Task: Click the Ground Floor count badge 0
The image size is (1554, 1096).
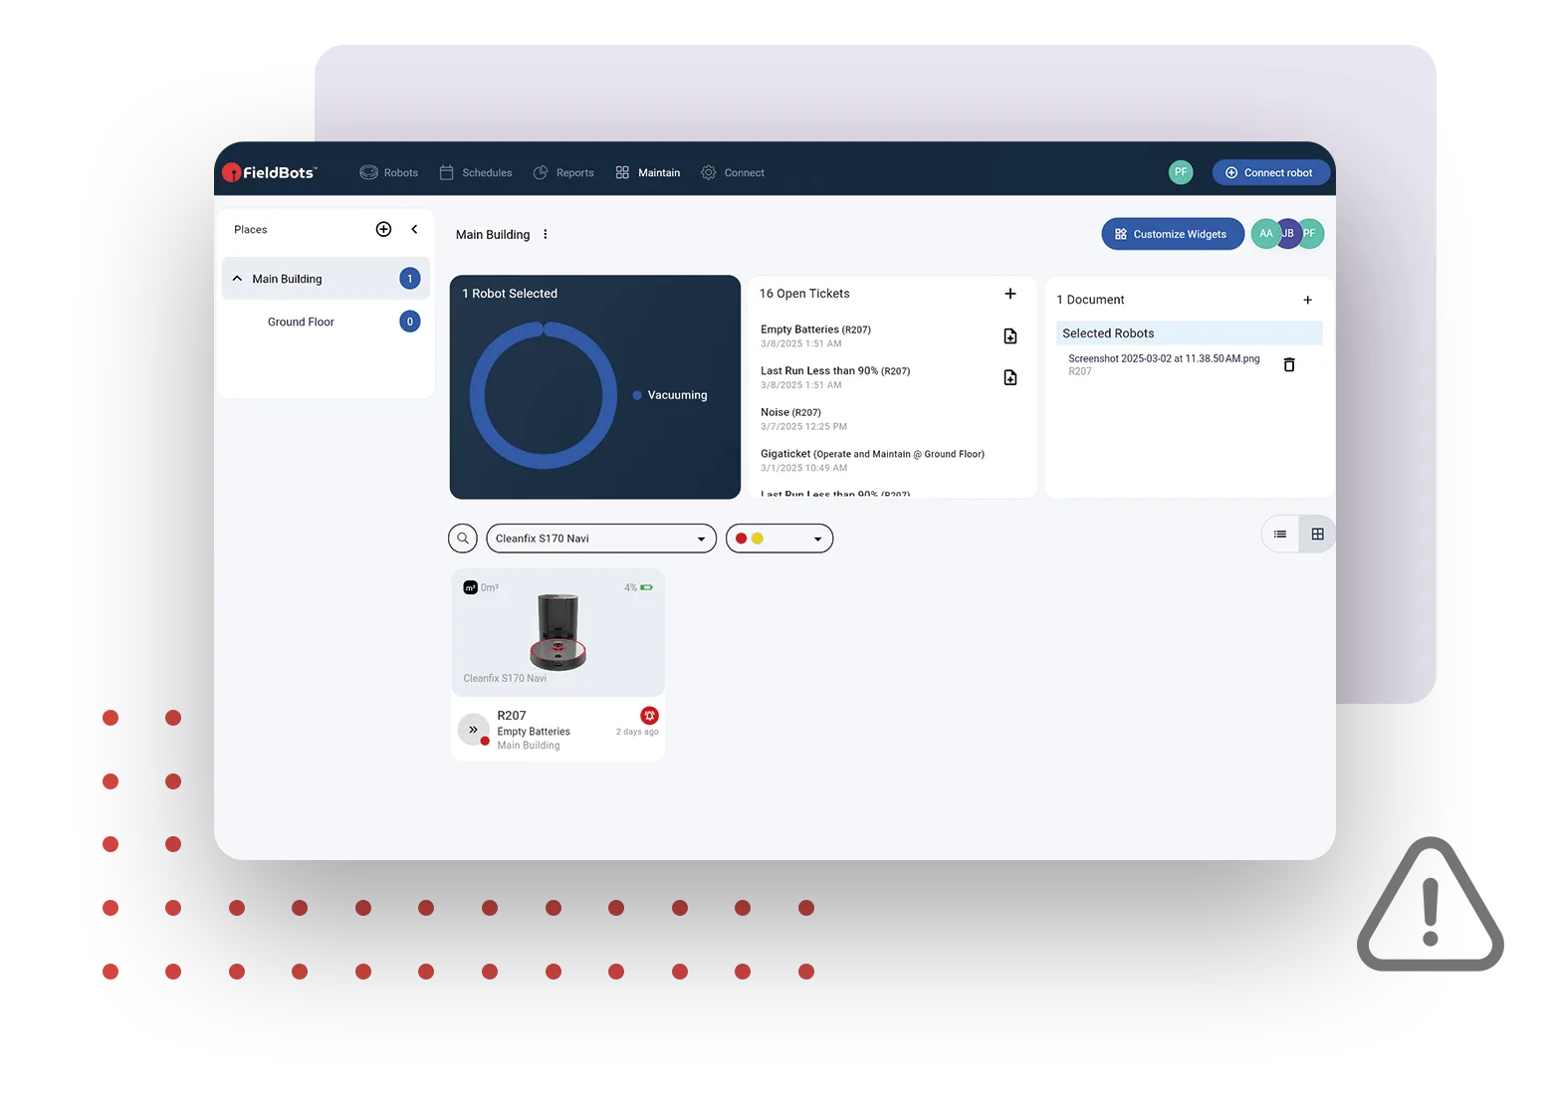Action: click(410, 322)
